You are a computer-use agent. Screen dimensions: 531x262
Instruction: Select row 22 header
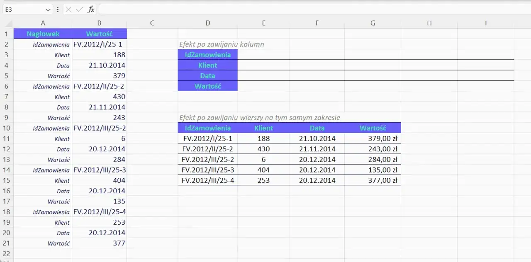click(x=7, y=254)
